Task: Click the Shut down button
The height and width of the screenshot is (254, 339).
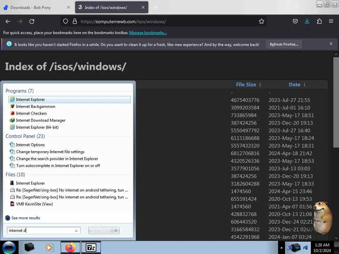Action: pyautogui.click(x=101, y=231)
